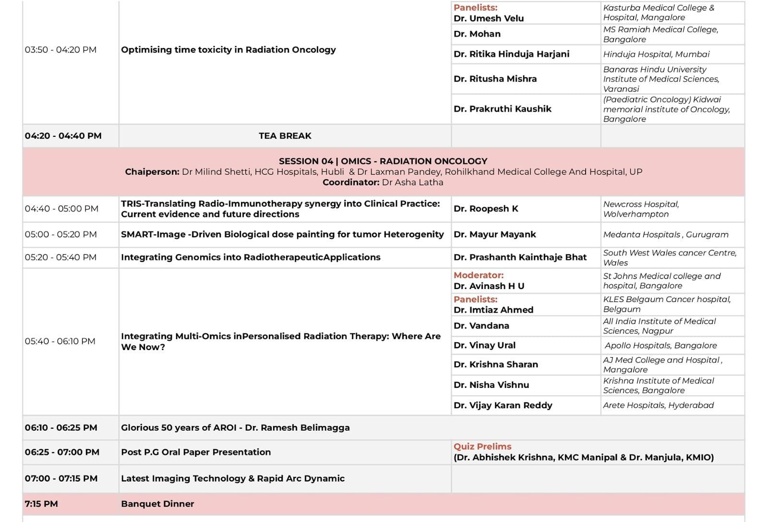The image size is (768, 522).
Task: Select Dr. Vijay Karan Reddy entry
Action: click(503, 405)
